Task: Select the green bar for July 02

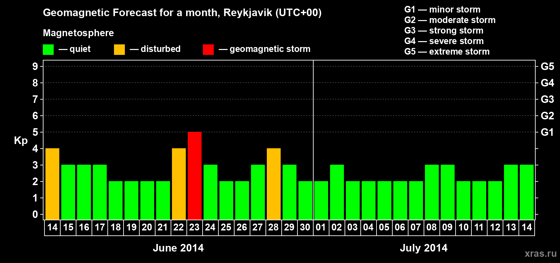Action: pyautogui.click(x=337, y=192)
